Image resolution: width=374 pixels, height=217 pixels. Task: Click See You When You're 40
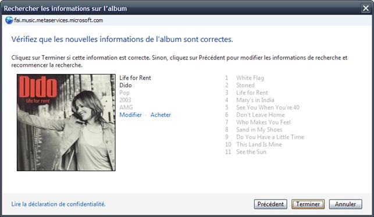pyautogui.click(x=268, y=108)
